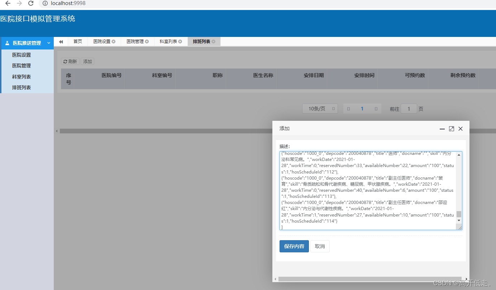496x290 pixels.
Task: Switch to the 首页 tab
Action: (78, 42)
